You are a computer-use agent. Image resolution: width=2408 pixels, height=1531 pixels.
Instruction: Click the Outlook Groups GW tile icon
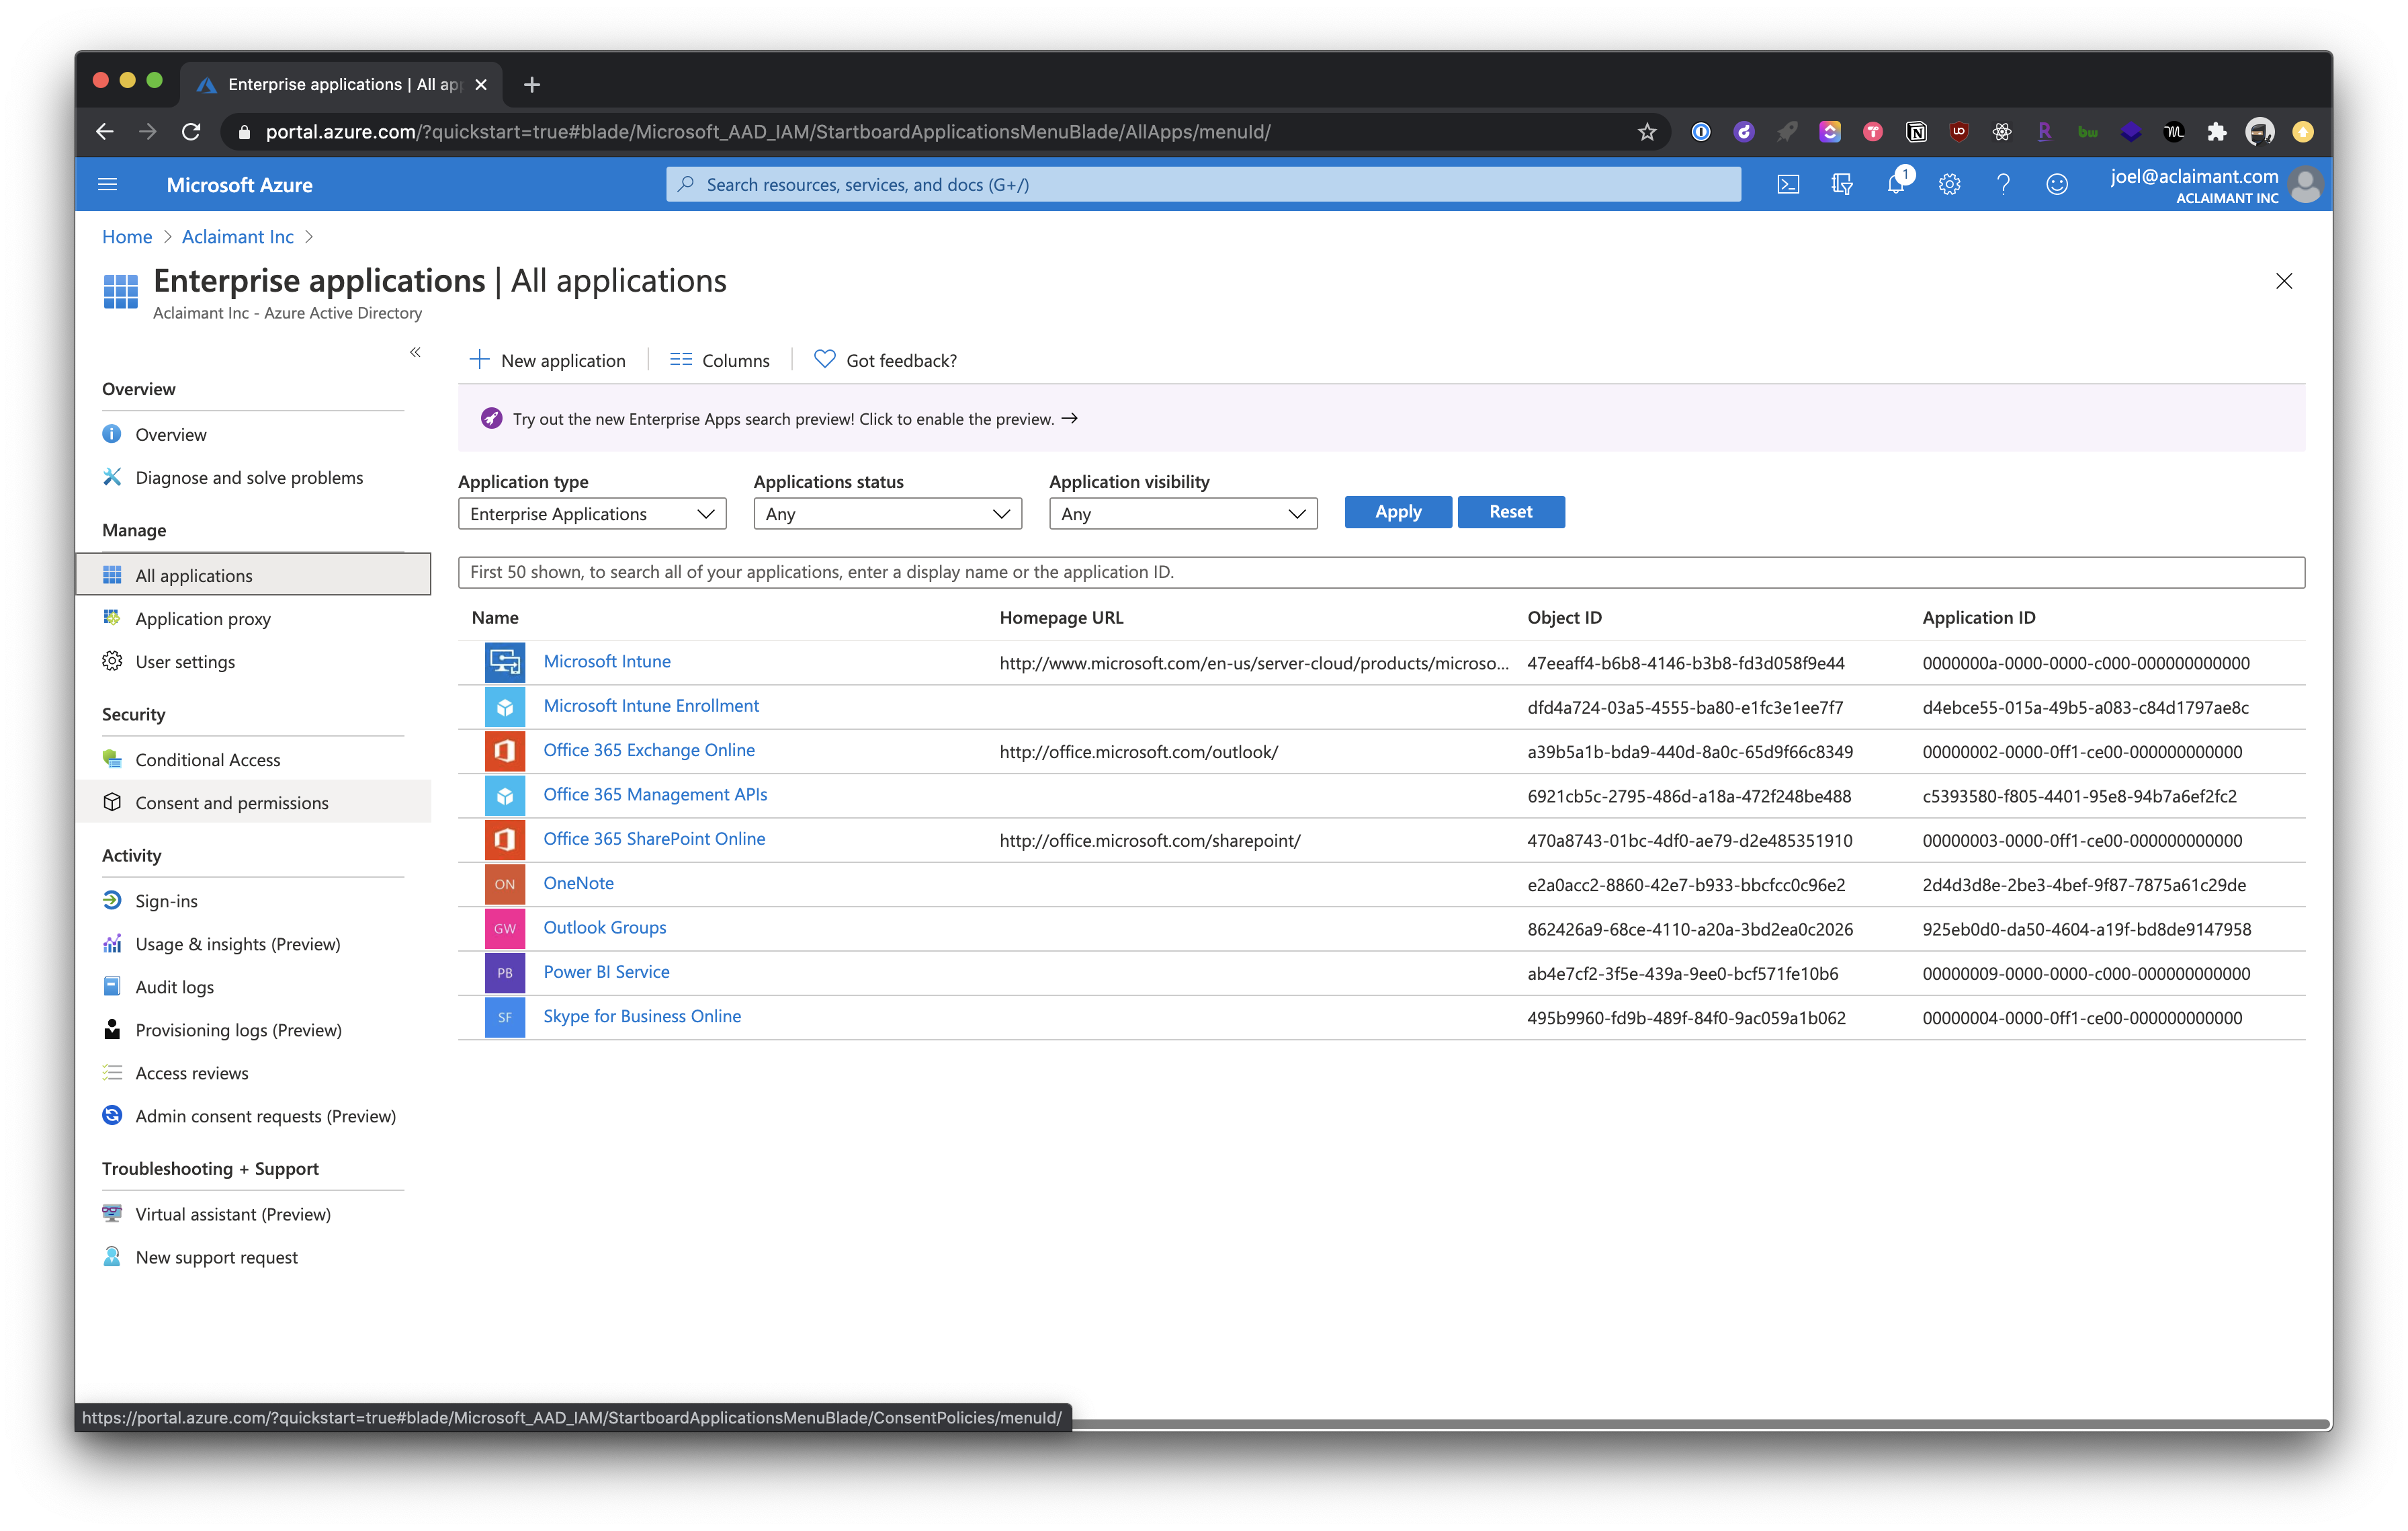(x=505, y=929)
